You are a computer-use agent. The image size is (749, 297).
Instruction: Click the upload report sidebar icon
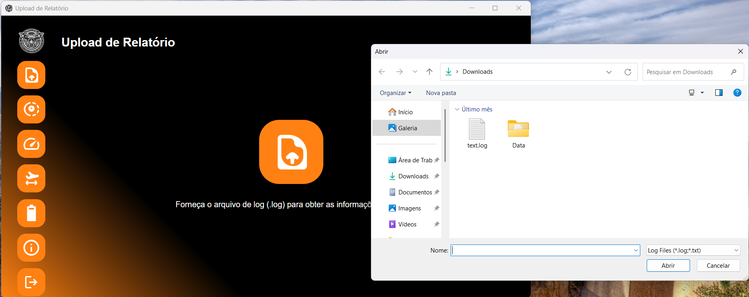click(31, 75)
